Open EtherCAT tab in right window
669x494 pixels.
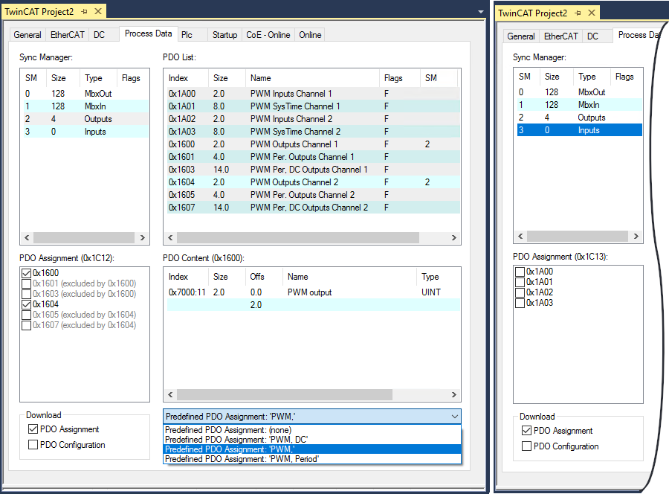[x=560, y=36]
